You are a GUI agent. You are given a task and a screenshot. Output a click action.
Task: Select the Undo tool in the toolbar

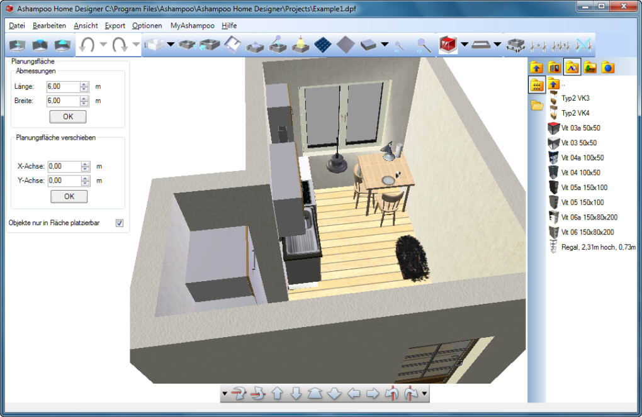tap(86, 45)
